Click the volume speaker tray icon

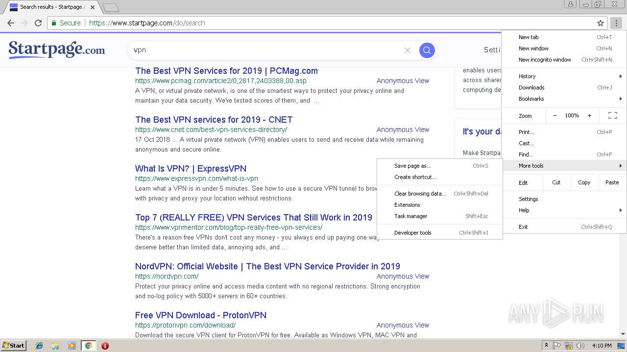click(x=580, y=346)
